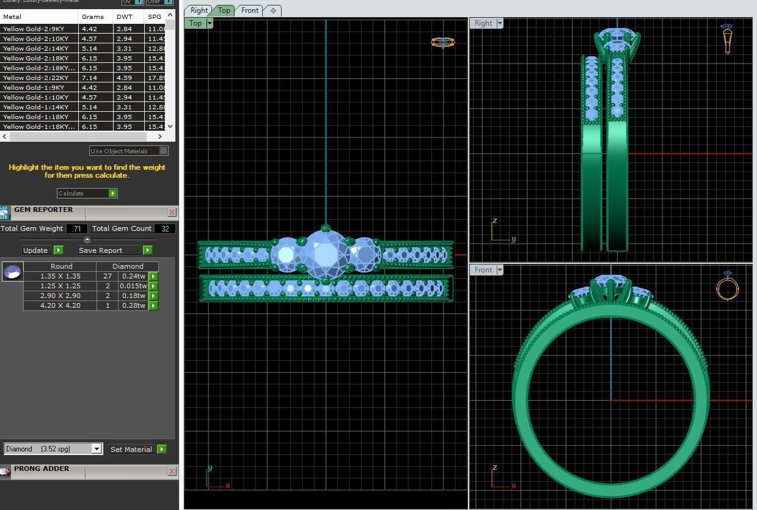Click the green arrow for the 0.24tw row
The image size is (757, 510).
pyautogui.click(x=153, y=276)
